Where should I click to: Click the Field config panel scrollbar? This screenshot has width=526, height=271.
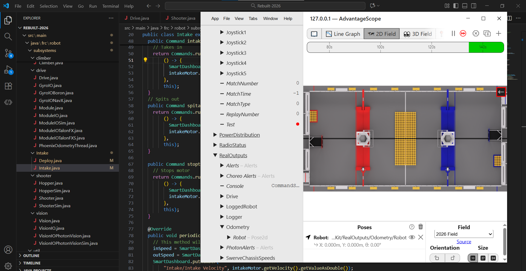(x=505, y=242)
